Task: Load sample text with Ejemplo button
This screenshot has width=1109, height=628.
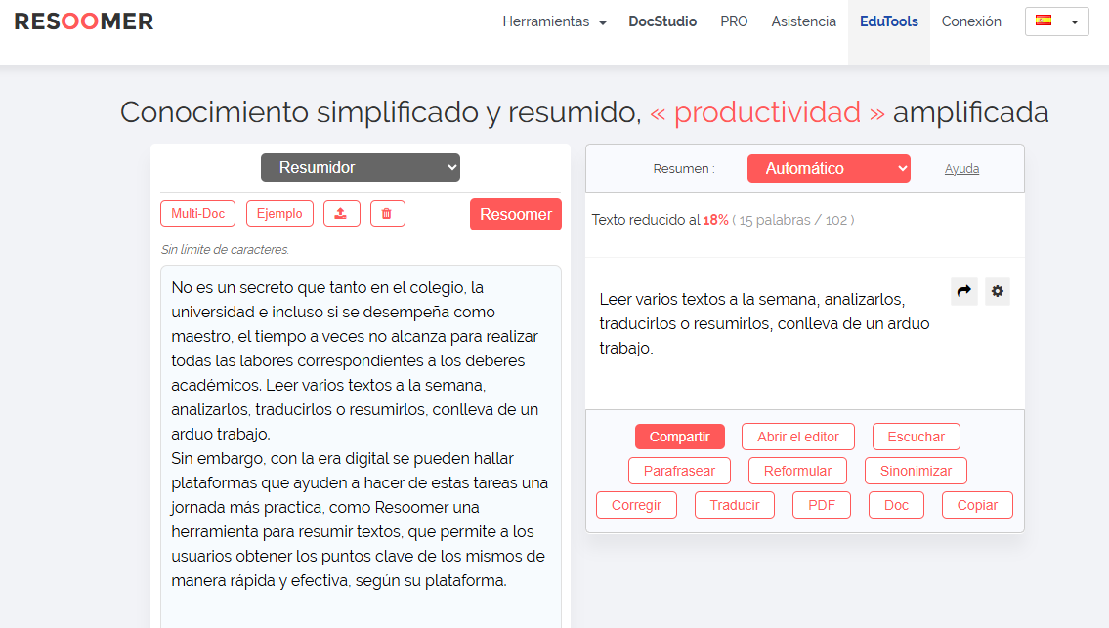Action: pos(279,214)
